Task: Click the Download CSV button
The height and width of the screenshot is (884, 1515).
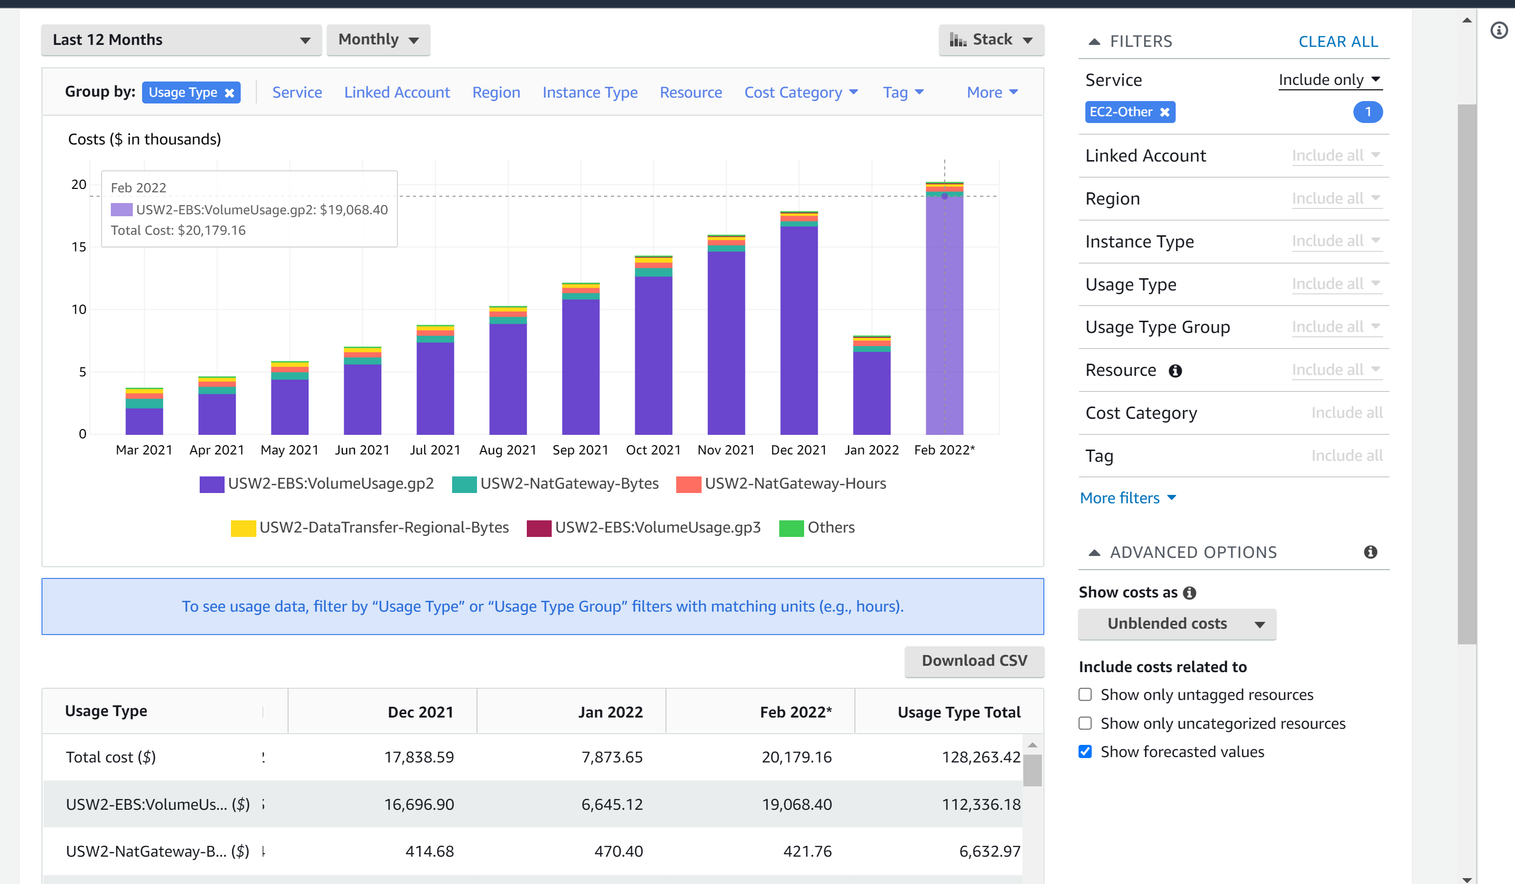Action: point(974,661)
